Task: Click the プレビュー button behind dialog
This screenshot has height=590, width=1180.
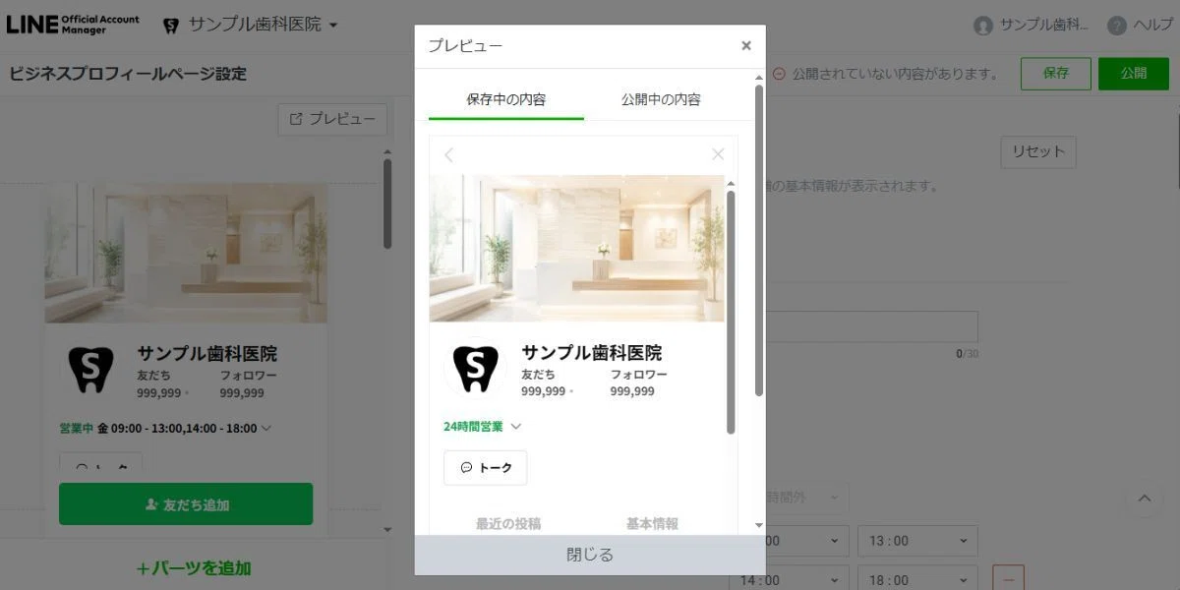Action: click(332, 119)
